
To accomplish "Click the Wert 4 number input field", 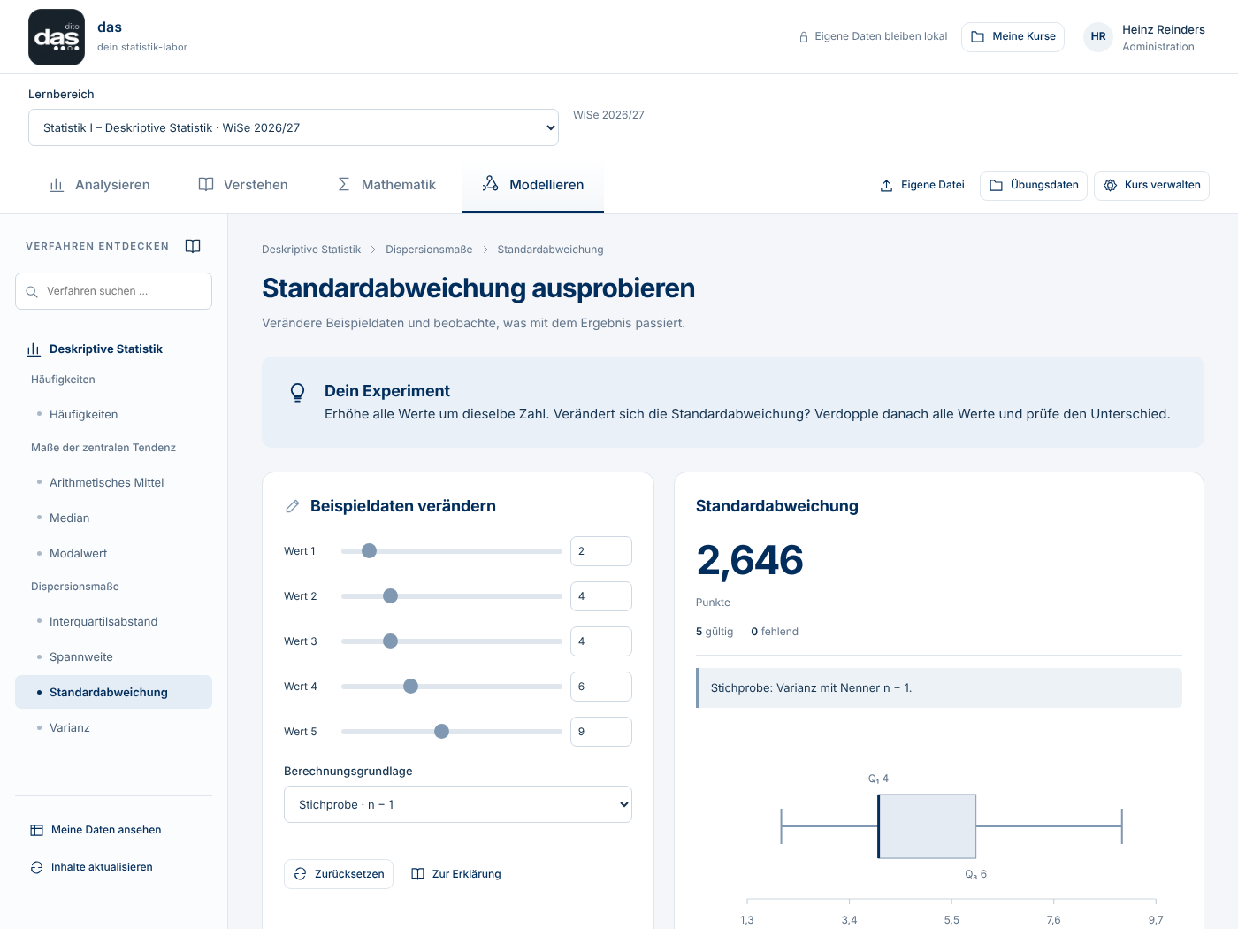I will [x=601, y=687].
